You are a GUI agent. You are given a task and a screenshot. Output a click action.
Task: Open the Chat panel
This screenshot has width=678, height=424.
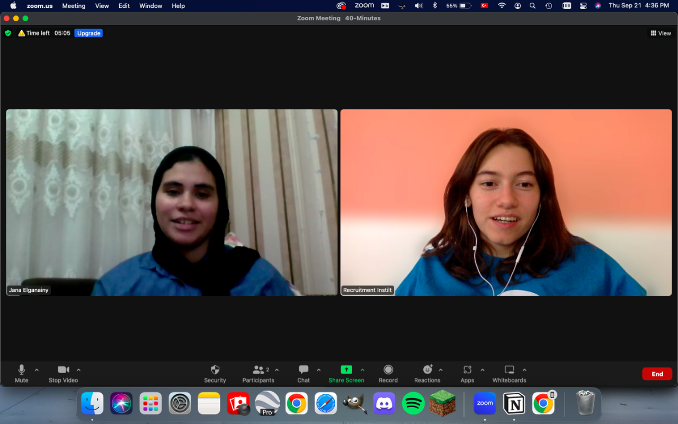304,373
